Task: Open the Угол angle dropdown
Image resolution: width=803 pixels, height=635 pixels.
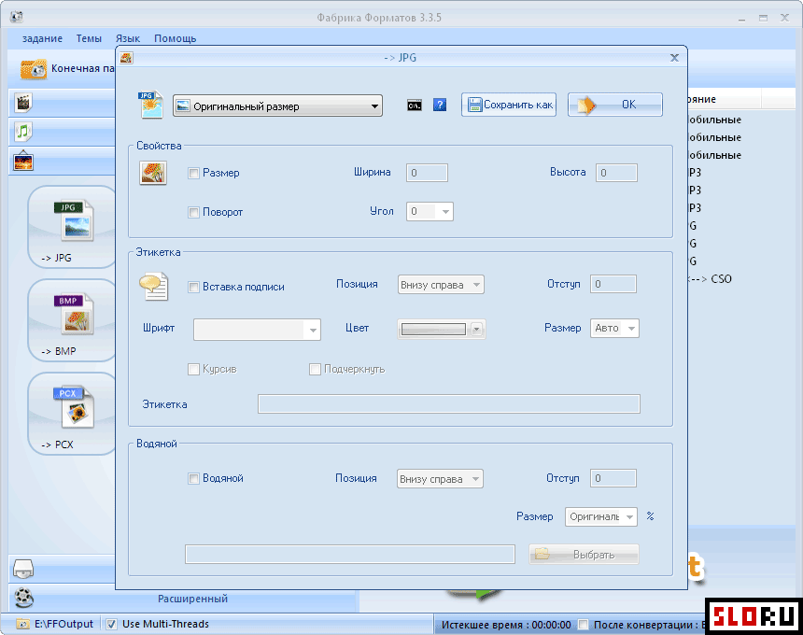Action: tap(430, 211)
